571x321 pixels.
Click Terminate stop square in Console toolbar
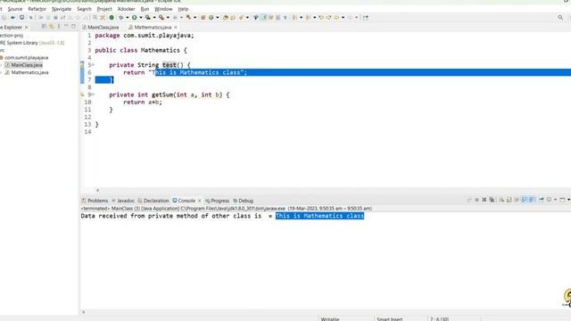click(477, 200)
